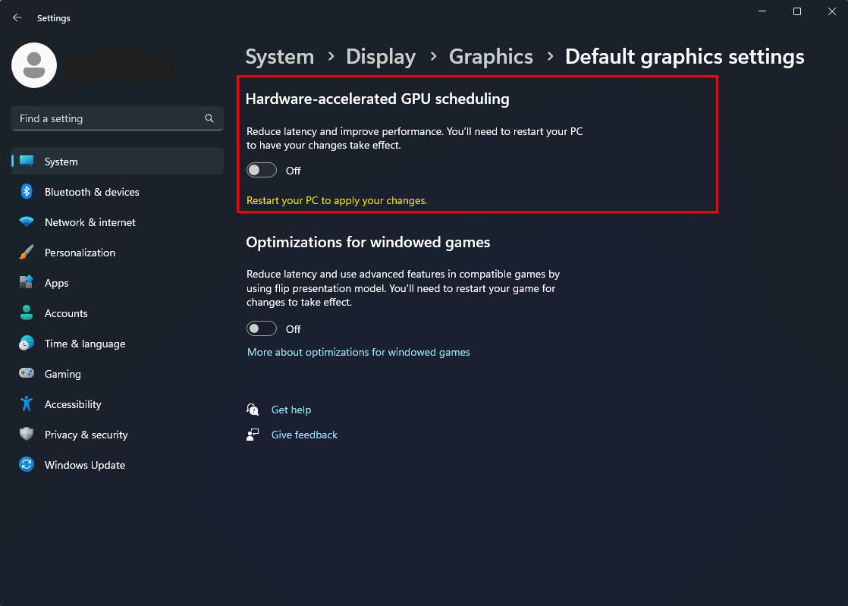Open the Get help link
This screenshot has width=848, height=606.
pos(291,410)
